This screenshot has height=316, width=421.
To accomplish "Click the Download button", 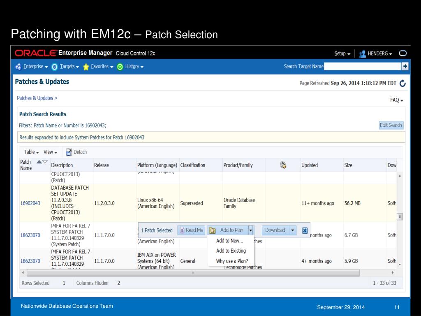I will [275, 230].
